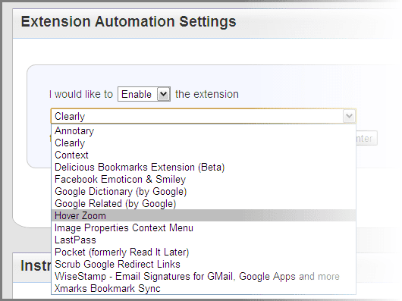Collapse the extension list via Clearly combo box

click(x=203, y=116)
